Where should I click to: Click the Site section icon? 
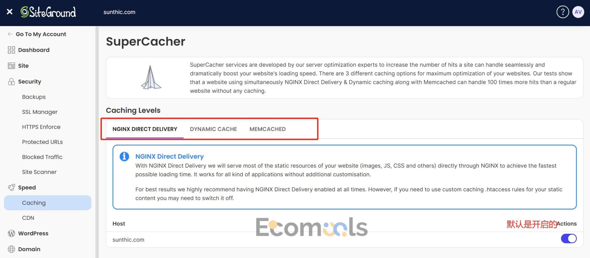[x=11, y=66]
